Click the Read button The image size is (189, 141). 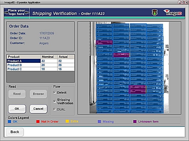click(17, 94)
